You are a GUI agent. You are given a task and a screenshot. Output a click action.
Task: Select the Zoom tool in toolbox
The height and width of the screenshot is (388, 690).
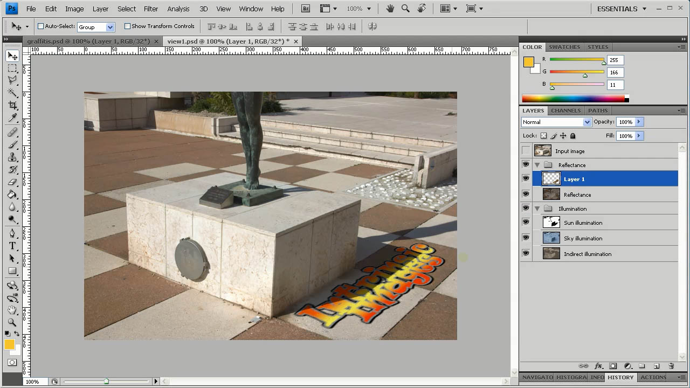tap(12, 322)
